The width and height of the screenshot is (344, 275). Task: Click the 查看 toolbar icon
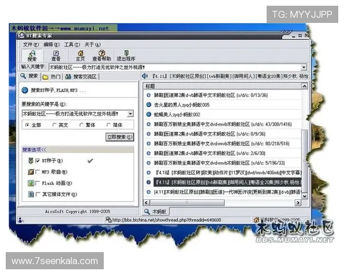click(x=56, y=53)
